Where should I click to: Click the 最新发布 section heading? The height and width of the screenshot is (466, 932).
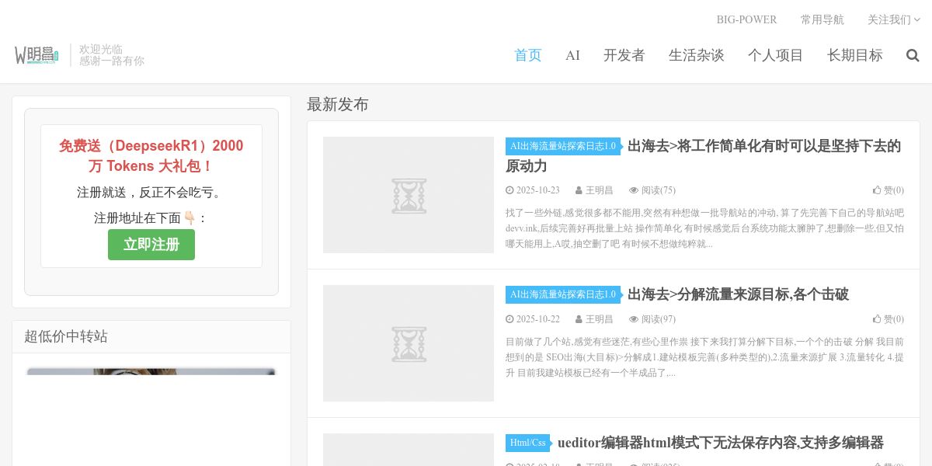coord(338,105)
